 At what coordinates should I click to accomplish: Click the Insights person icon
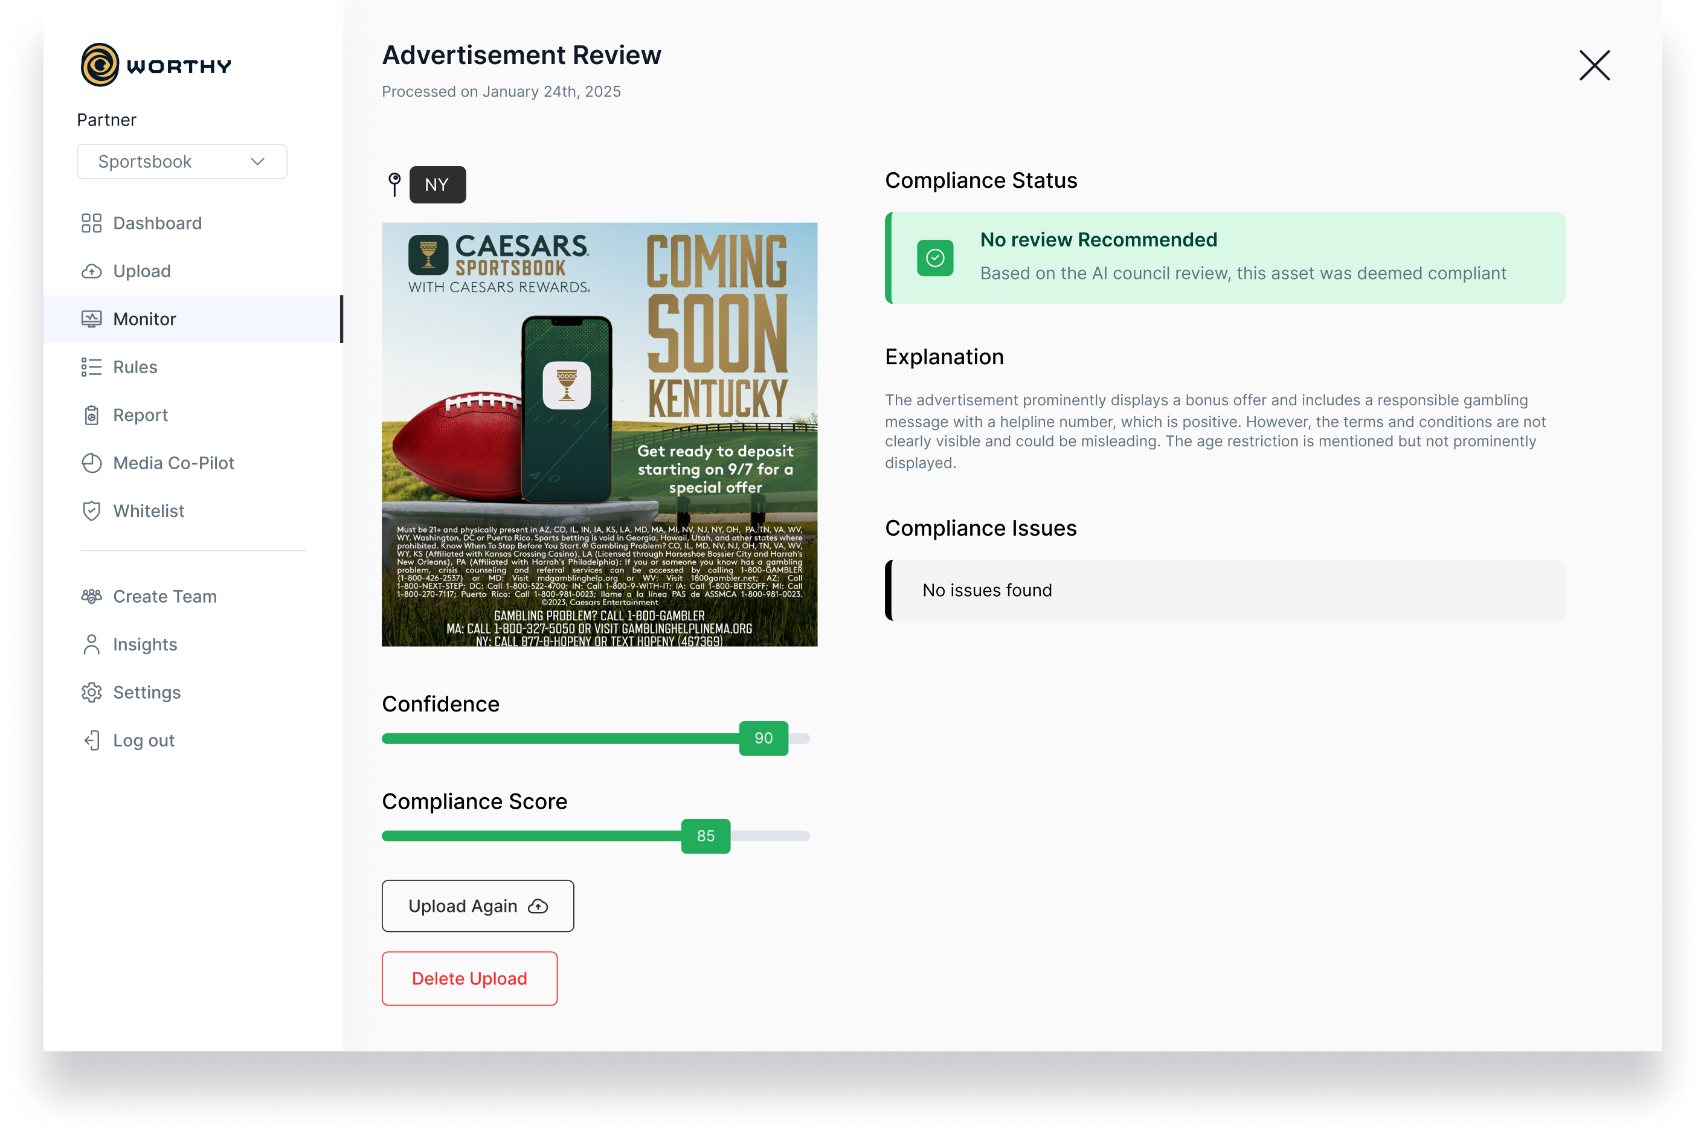91,644
